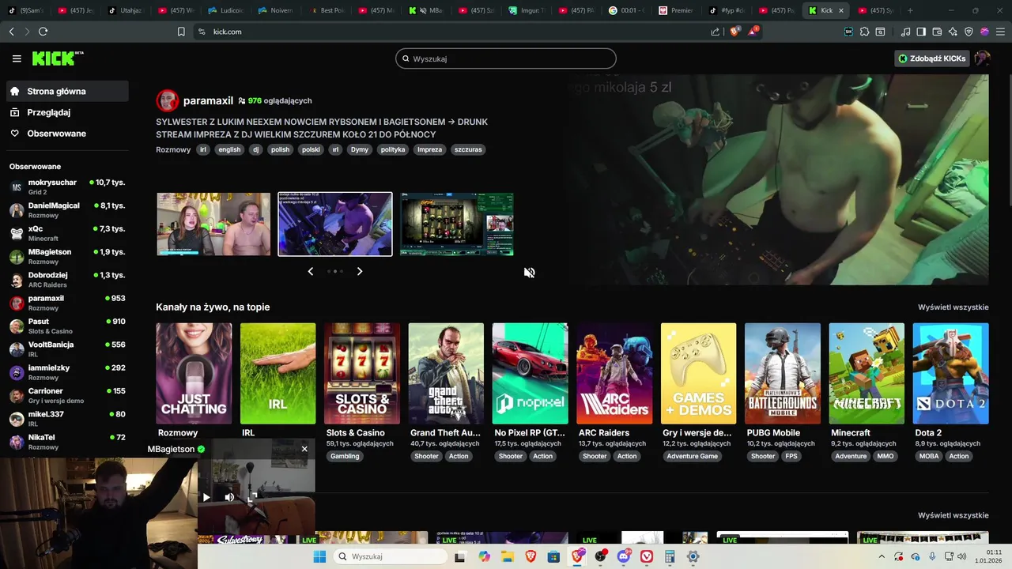
Task: Open the site information icon beside kick.com
Action: click(202, 32)
